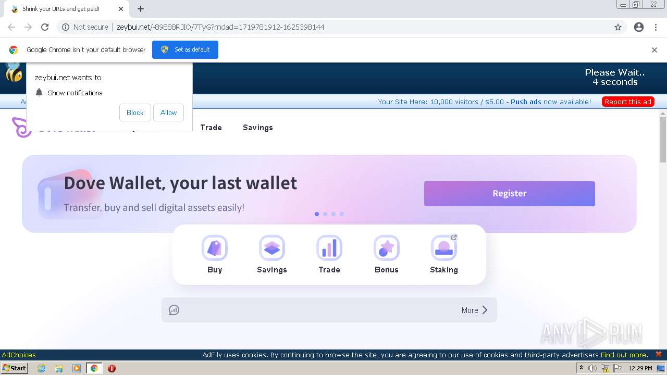Go forward with the browser arrow
Screen dimensions: 667x375
point(28,27)
